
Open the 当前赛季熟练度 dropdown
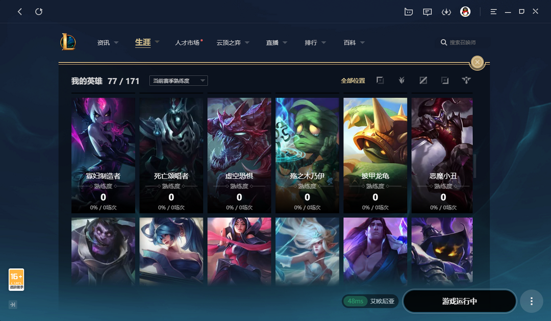click(179, 81)
